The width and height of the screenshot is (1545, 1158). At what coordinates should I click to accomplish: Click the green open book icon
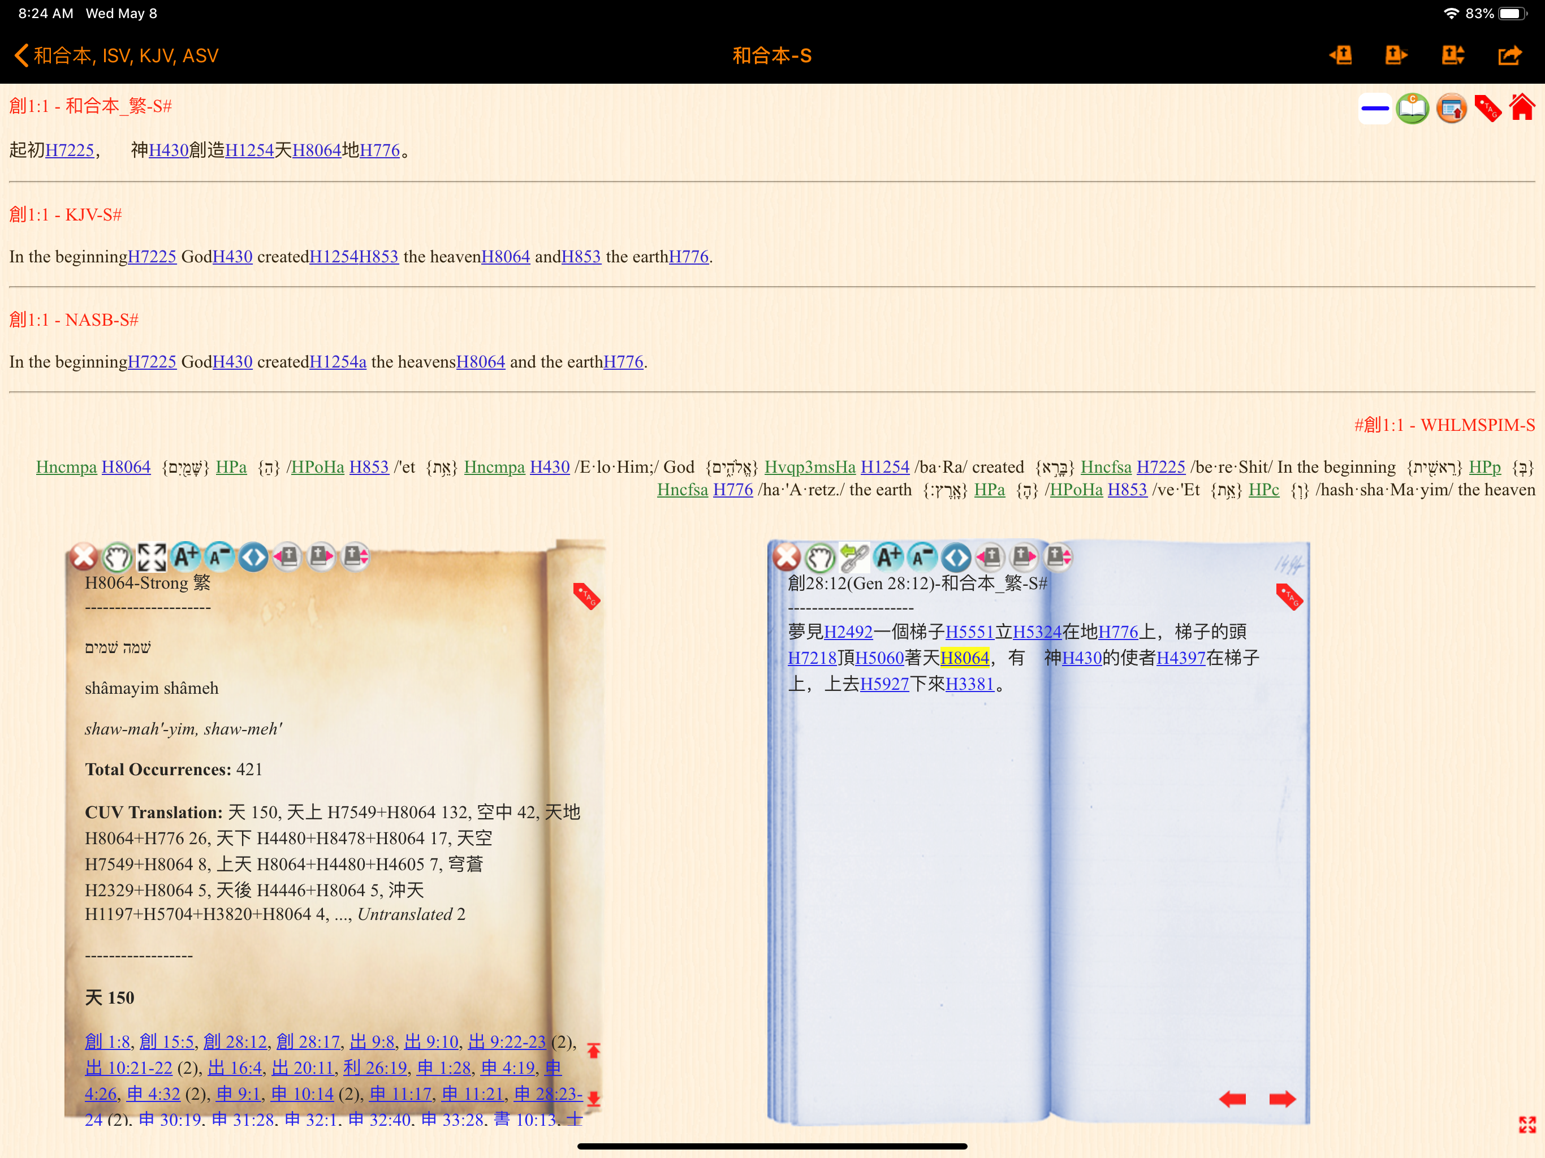pos(1412,109)
